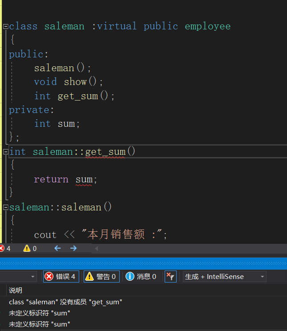Select the last 未定义标识符 "sum" error row
This screenshot has height=331, width=287.
pyautogui.click(x=39, y=324)
